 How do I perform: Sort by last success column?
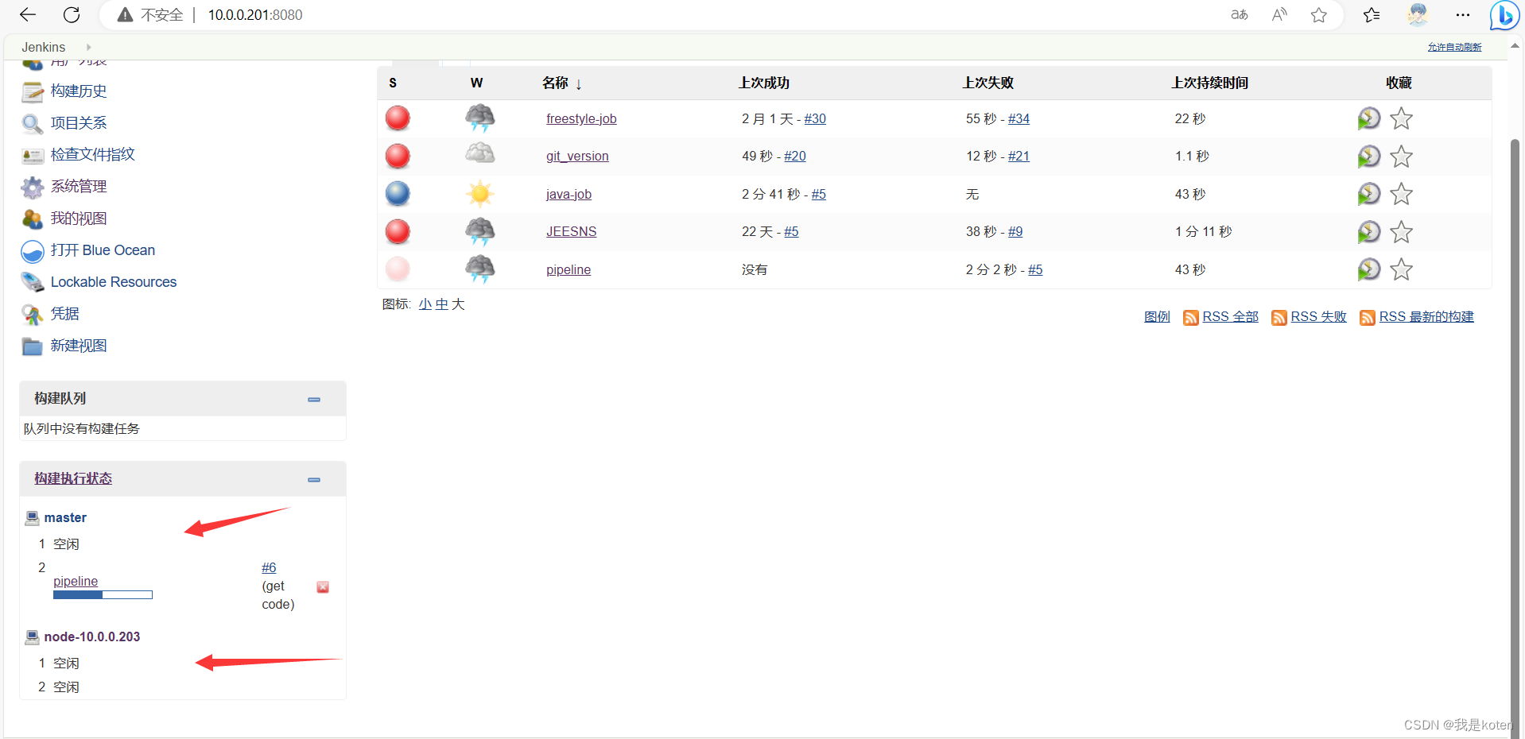pyautogui.click(x=763, y=83)
